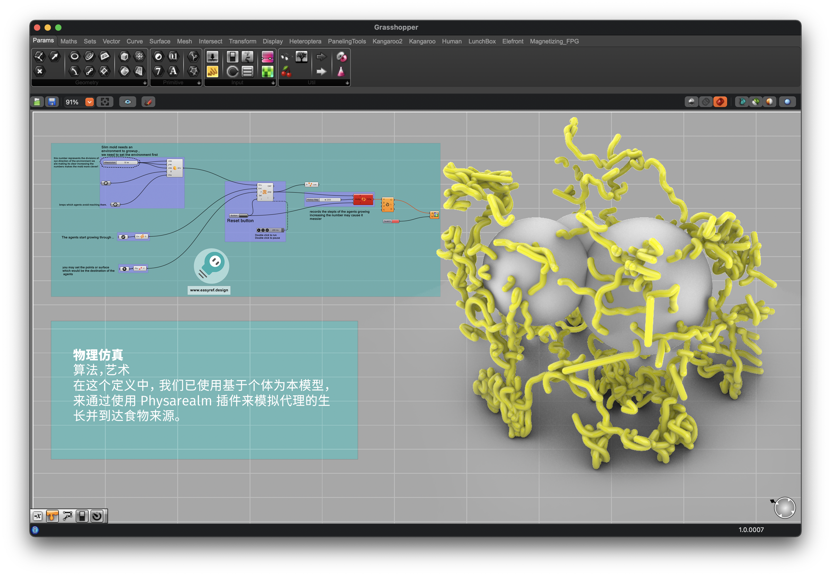Save the document with floppy disk icon
831x576 pixels.
[x=52, y=102]
